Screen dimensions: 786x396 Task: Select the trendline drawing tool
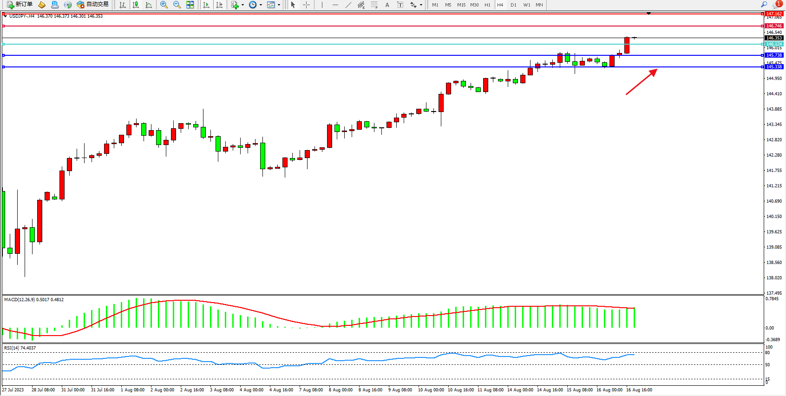pos(348,5)
